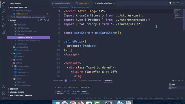Open the Accounts menu icon

[3, 86]
